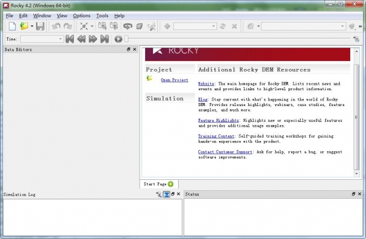Click the time slider handle
Image resolution: width=366 pixels, height=239 pixels.
(x=126, y=39)
